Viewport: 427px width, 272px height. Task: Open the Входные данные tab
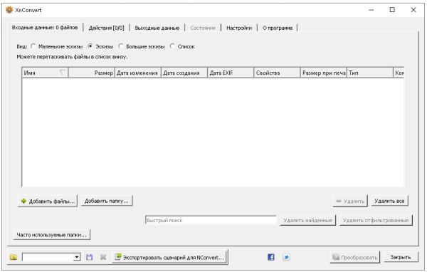45,28
